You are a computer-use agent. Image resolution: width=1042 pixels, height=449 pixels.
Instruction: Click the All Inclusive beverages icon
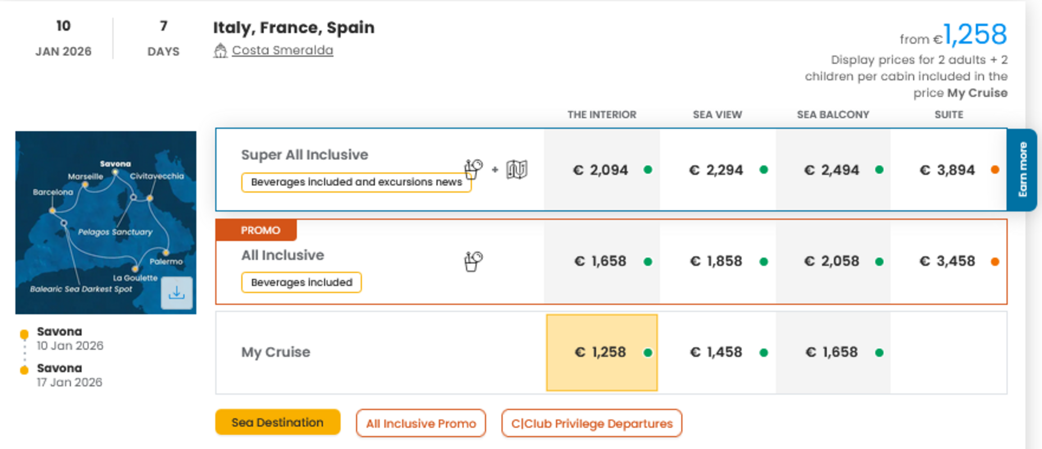[x=473, y=261]
